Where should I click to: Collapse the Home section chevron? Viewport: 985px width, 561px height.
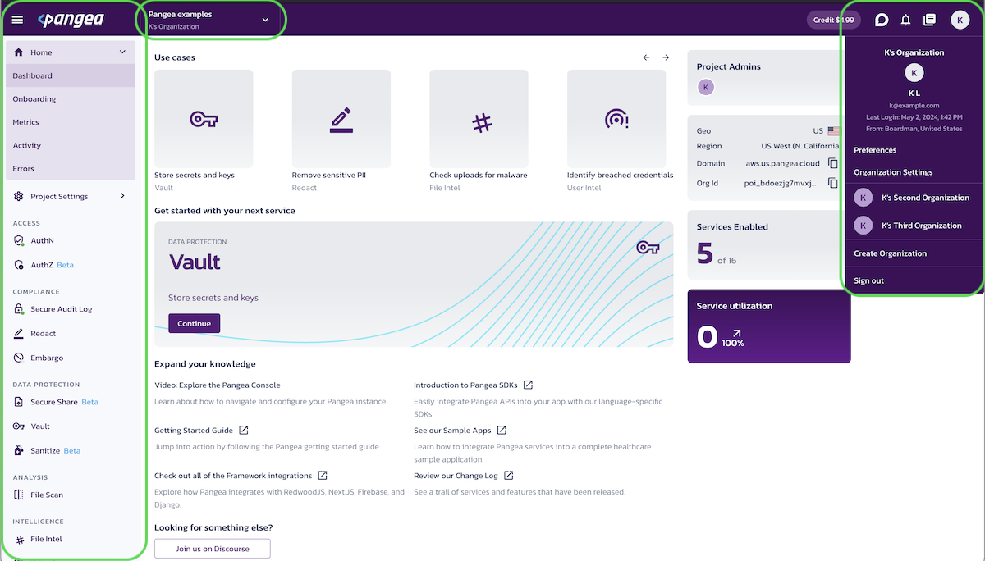[x=122, y=52]
